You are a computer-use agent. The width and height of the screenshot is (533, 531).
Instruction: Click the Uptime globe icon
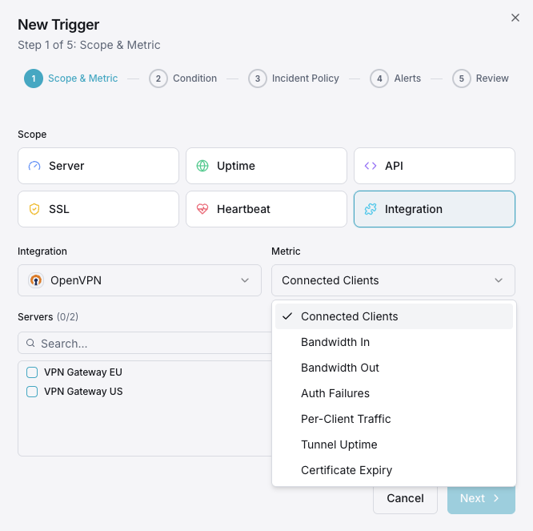click(x=202, y=166)
